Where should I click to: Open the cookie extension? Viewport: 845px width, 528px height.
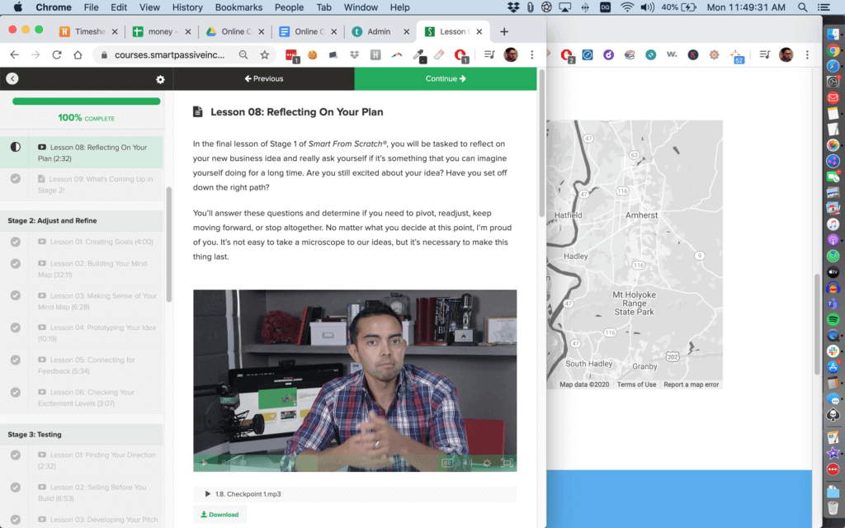pos(312,55)
